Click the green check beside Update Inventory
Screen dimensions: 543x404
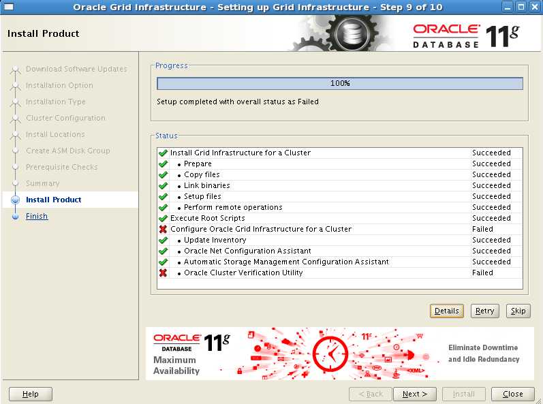[163, 240]
